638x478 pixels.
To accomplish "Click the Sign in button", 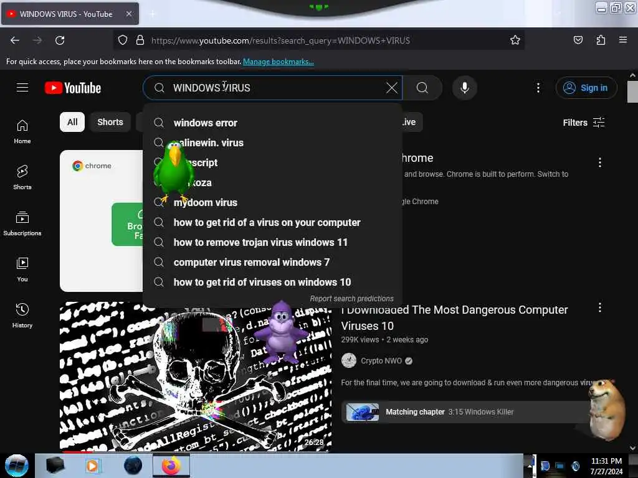I will point(586,88).
